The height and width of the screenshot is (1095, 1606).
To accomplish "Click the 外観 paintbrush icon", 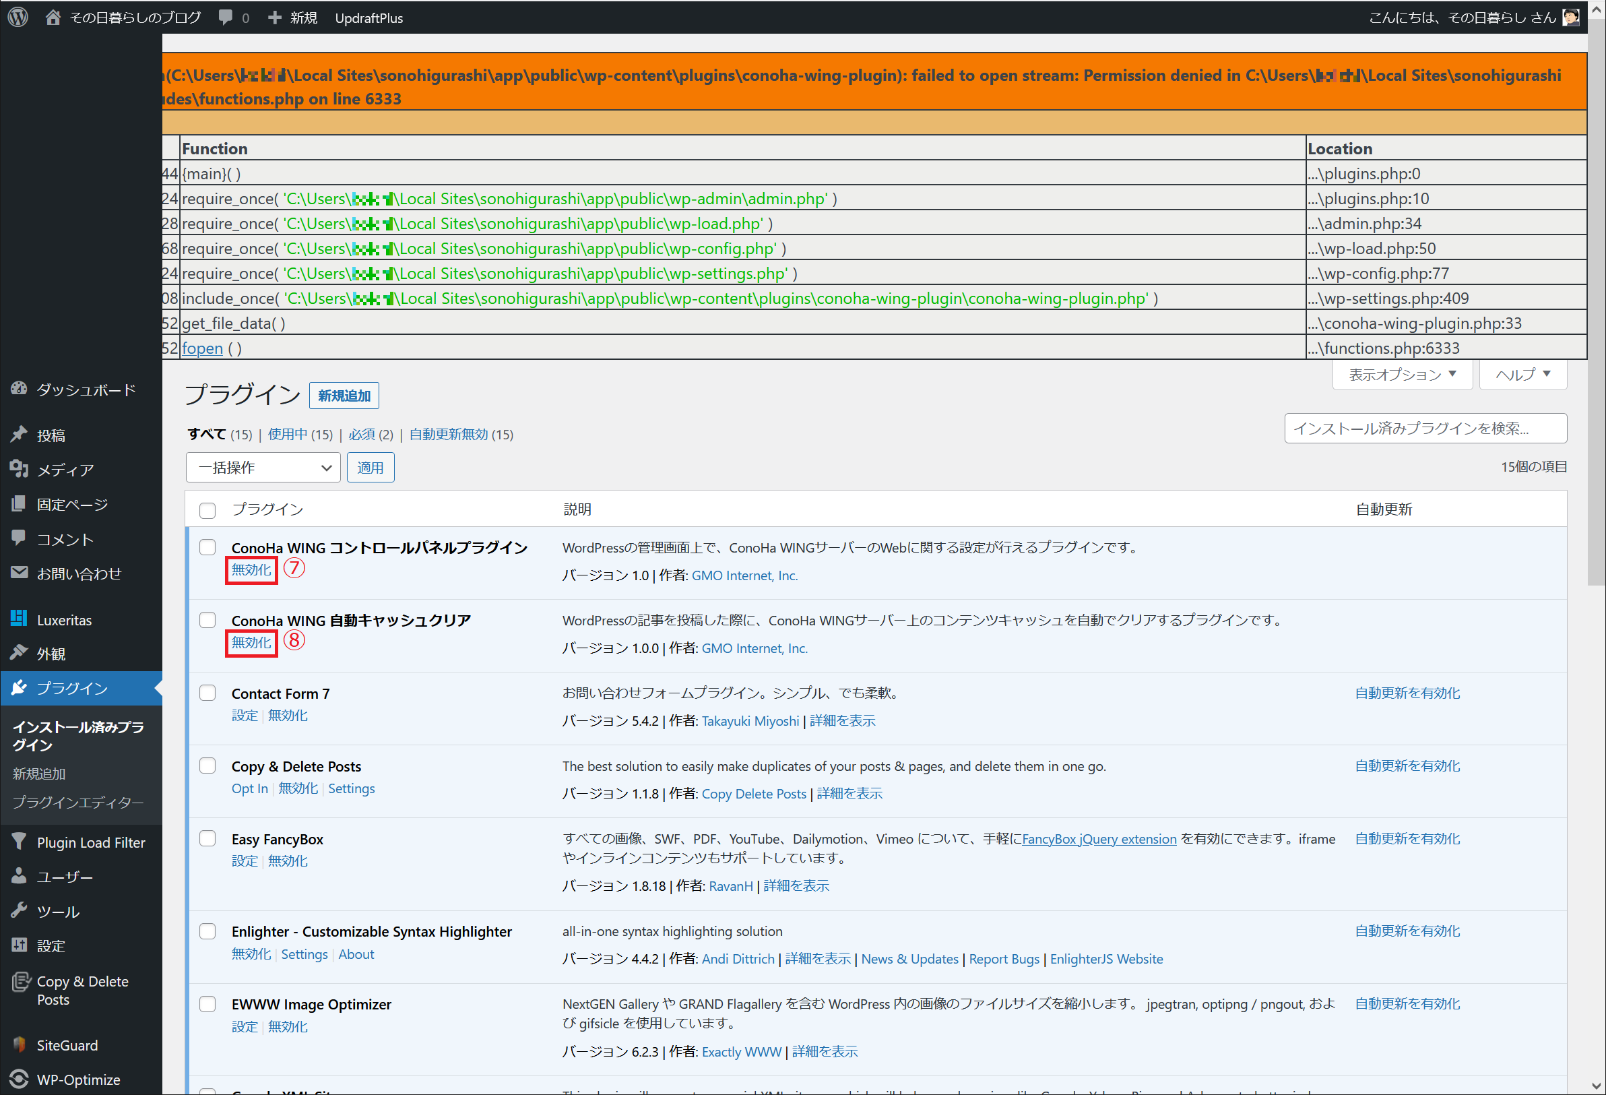I will click(19, 653).
